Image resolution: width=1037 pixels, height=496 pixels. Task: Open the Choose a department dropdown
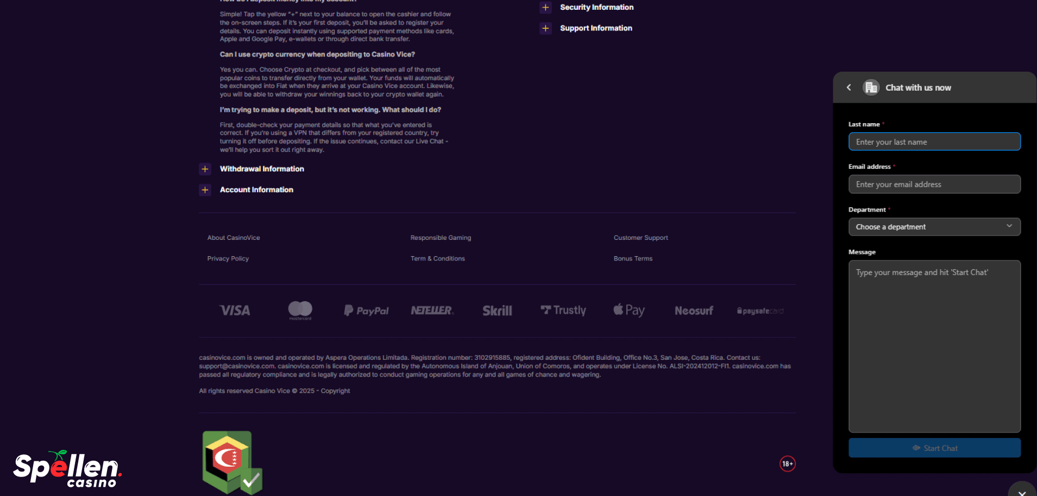(934, 227)
